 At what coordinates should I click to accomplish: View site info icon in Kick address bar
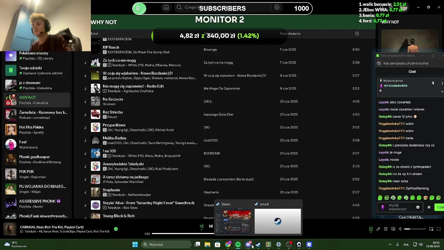click(379, 63)
